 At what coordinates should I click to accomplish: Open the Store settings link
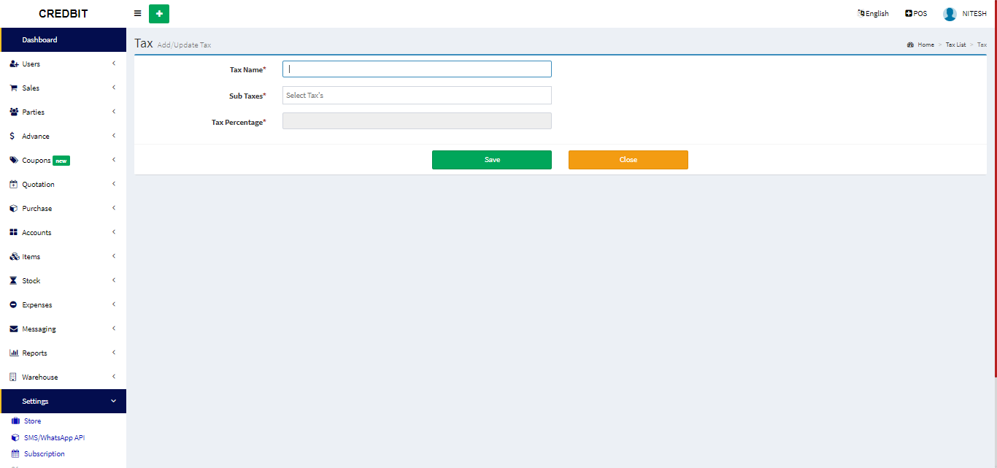(32, 421)
